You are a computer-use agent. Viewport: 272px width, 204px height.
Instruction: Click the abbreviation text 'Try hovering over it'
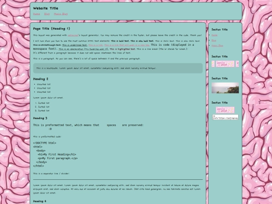[84, 49]
